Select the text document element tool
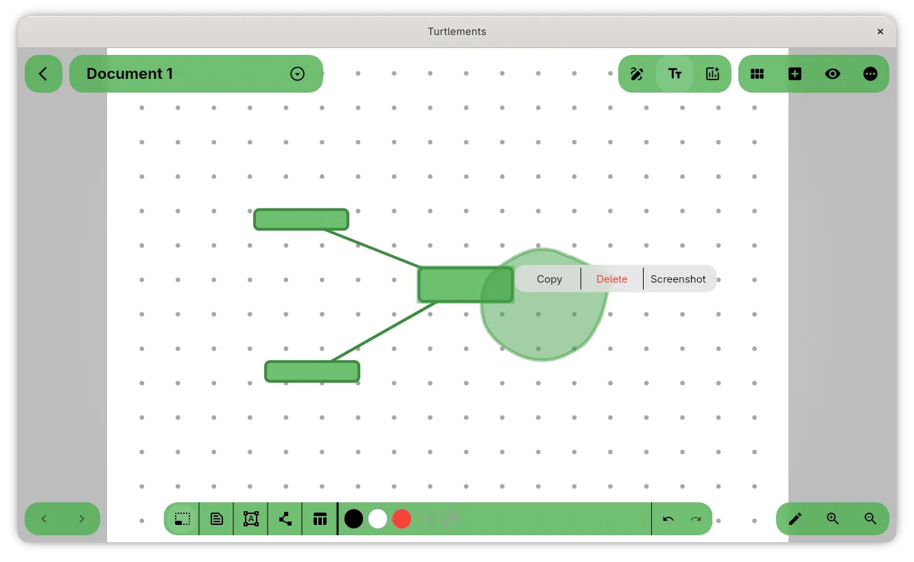Image resolution: width=914 pixels, height=562 pixels. point(217,519)
